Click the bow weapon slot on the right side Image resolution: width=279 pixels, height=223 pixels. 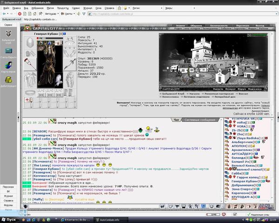70,64
